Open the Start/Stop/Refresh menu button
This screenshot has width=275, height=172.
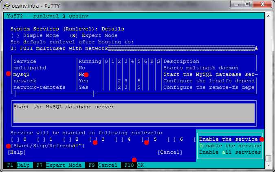pyautogui.click(x=48, y=146)
